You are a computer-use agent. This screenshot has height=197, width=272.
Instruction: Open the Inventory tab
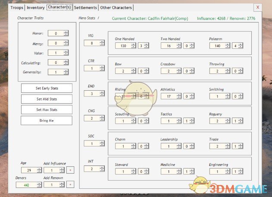[x=35, y=8]
